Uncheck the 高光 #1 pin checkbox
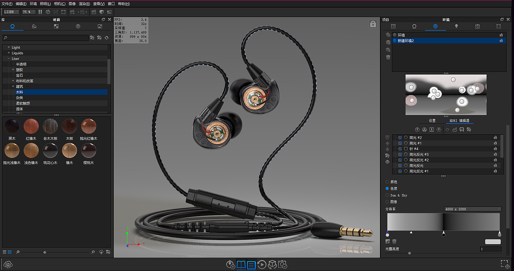This screenshot has height=271, width=514. tap(400, 143)
